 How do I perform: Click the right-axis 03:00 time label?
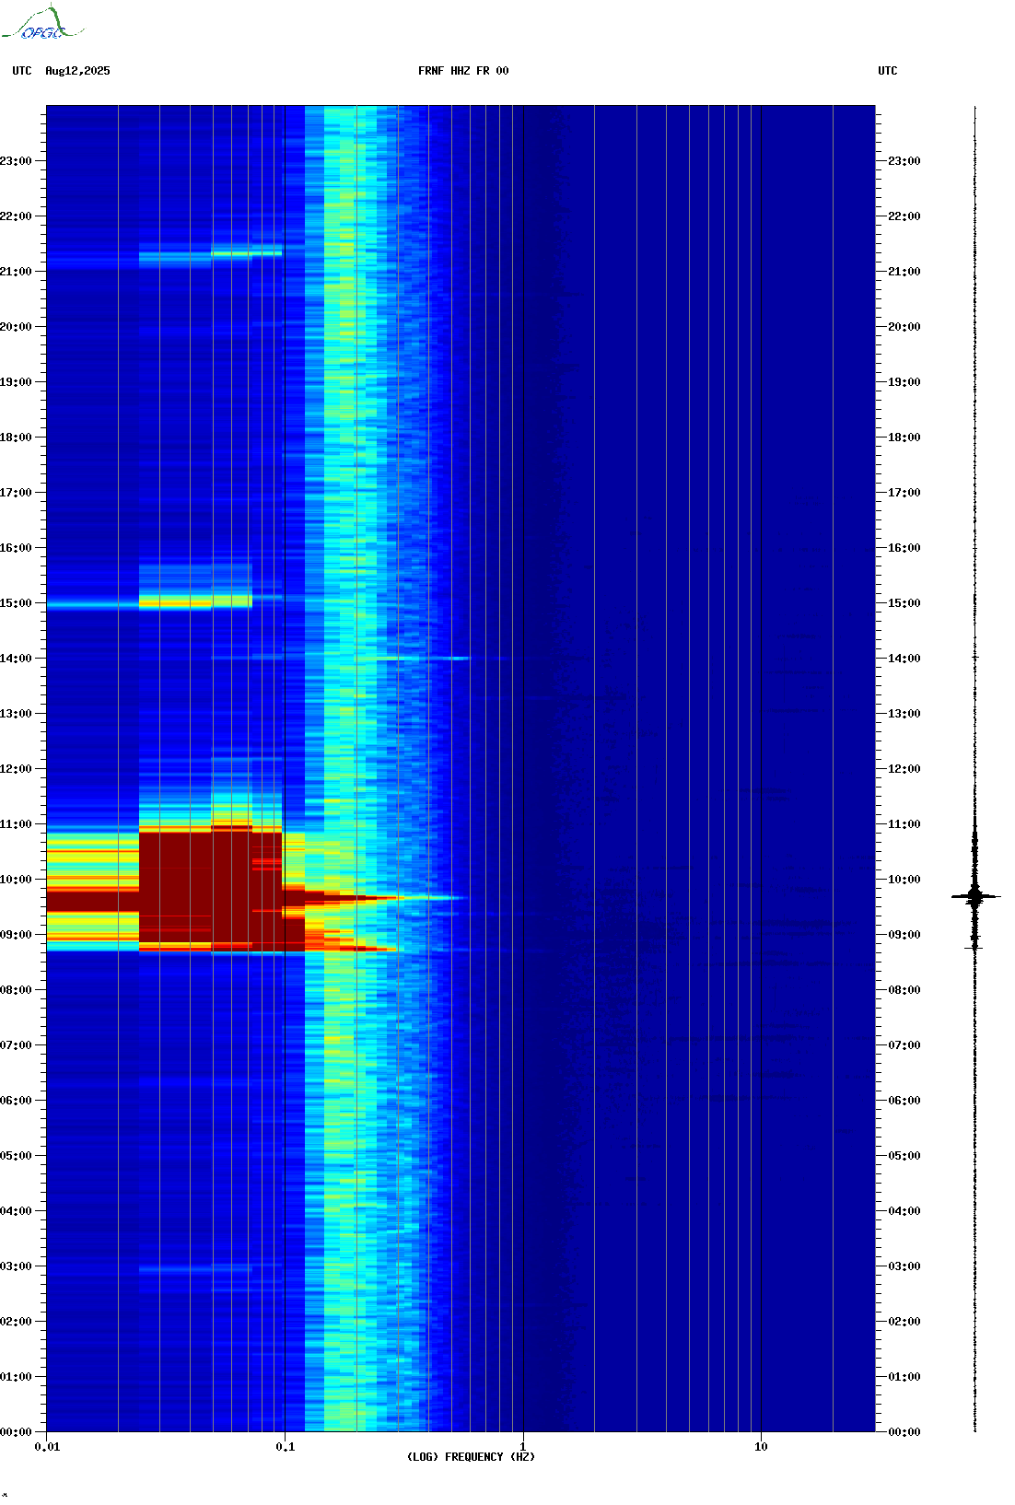click(x=904, y=1266)
